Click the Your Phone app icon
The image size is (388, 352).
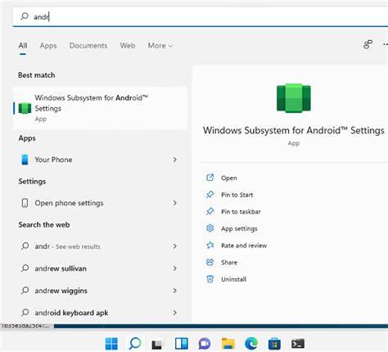(25, 160)
